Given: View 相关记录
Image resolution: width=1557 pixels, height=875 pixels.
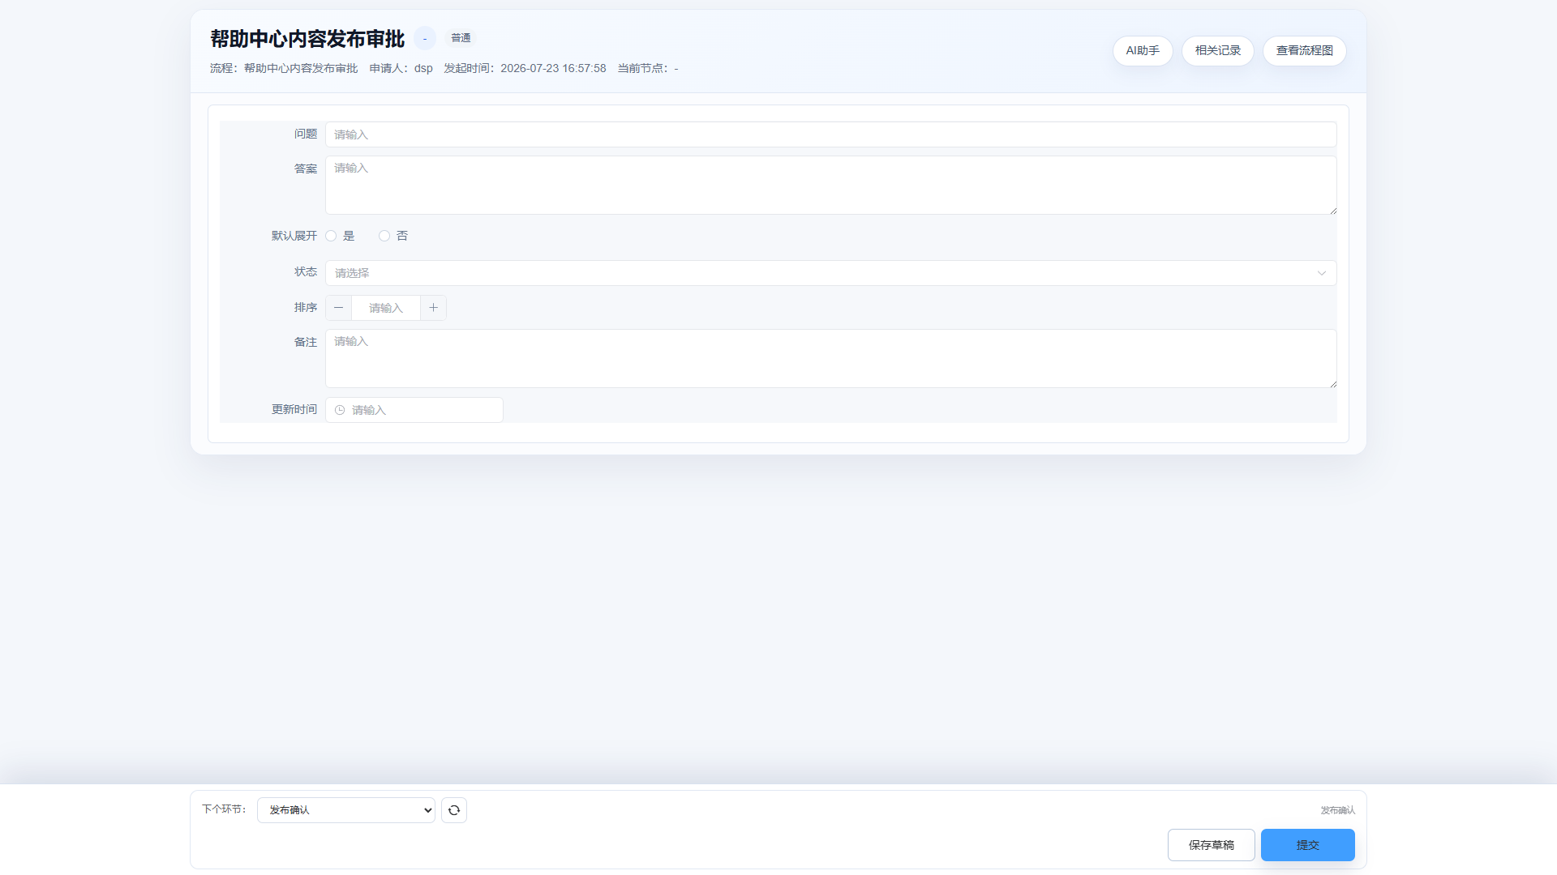Looking at the screenshot, I should coord(1218,51).
